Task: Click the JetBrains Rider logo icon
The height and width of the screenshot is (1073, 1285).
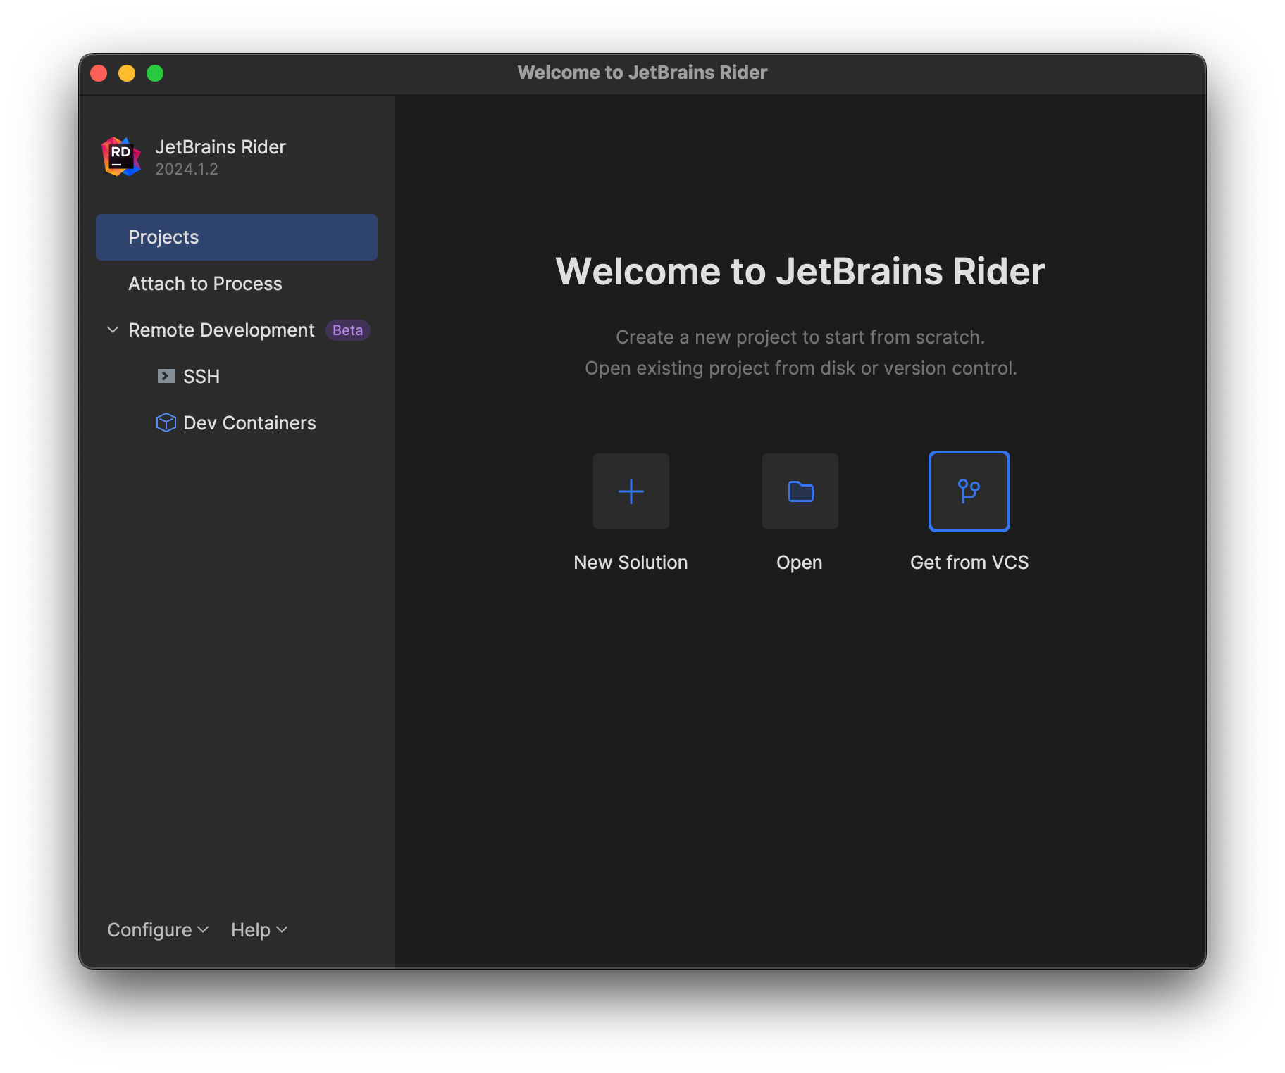Action: pyautogui.click(x=119, y=156)
